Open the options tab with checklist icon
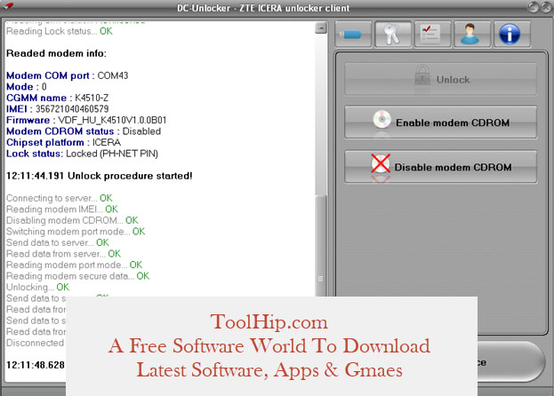554x396 pixels. (x=432, y=35)
